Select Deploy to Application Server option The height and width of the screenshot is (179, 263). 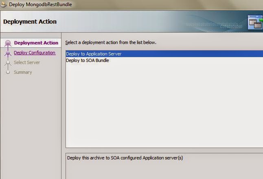[164, 54]
